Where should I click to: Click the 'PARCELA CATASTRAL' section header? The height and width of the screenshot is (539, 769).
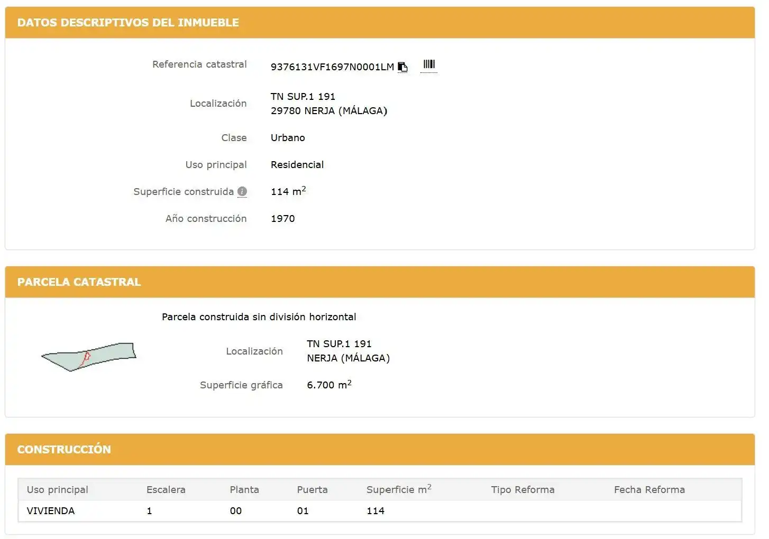79,282
